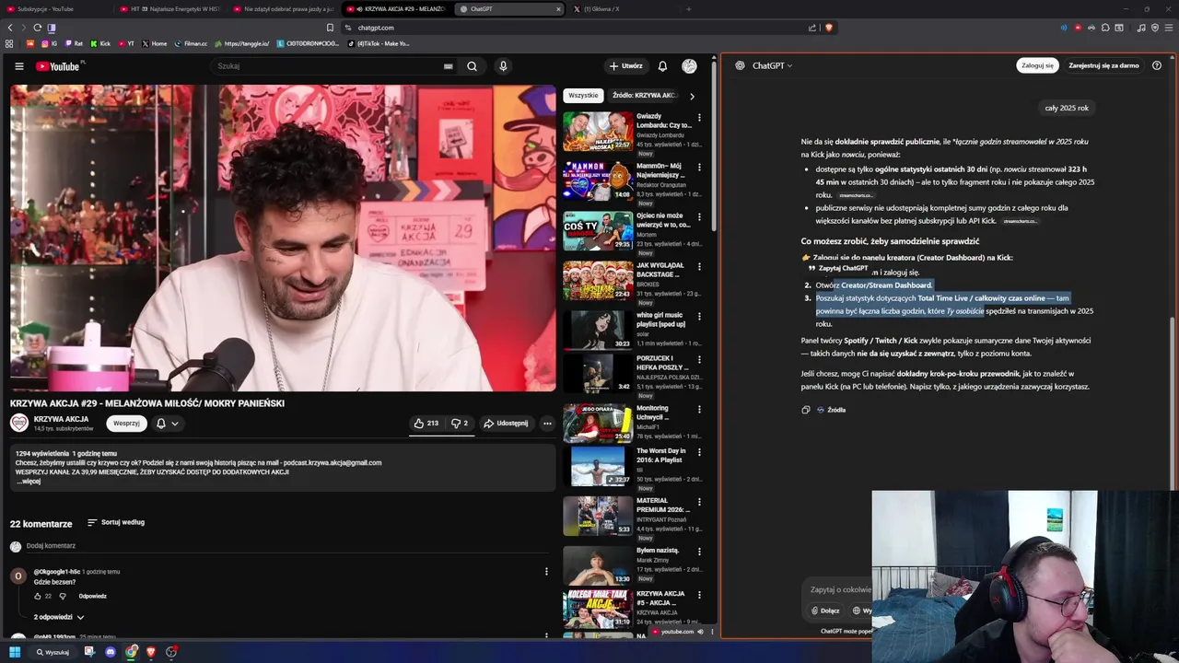1179x663 pixels.
Task: Open The Worst Day in 2016 playlist thumbnail
Action: (598, 466)
